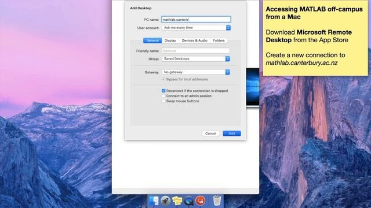371x208 pixels.
Task: Open the User account dropdown
Action: (196, 28)
